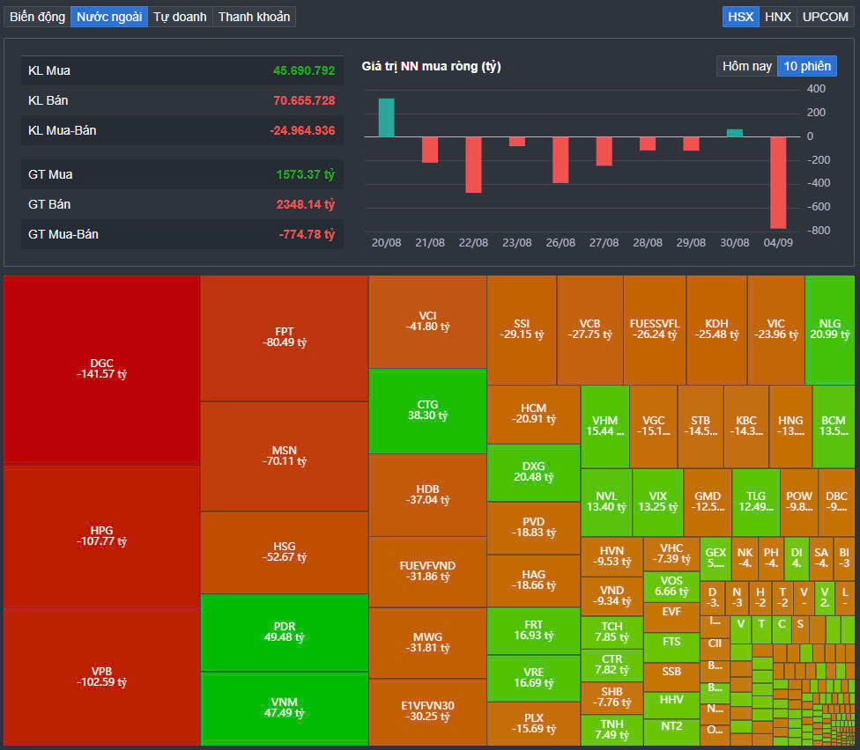860x750 pixels.
Task: Select the PVD treemap tile
Action: tap(534, 527)
